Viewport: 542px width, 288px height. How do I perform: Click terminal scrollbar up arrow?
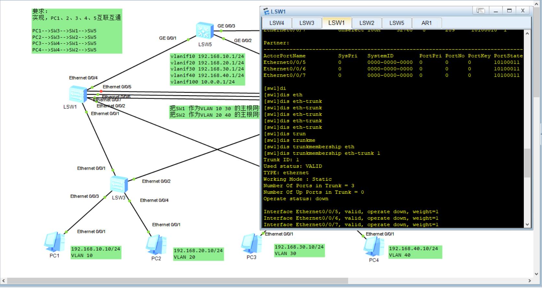pos(527,33)
